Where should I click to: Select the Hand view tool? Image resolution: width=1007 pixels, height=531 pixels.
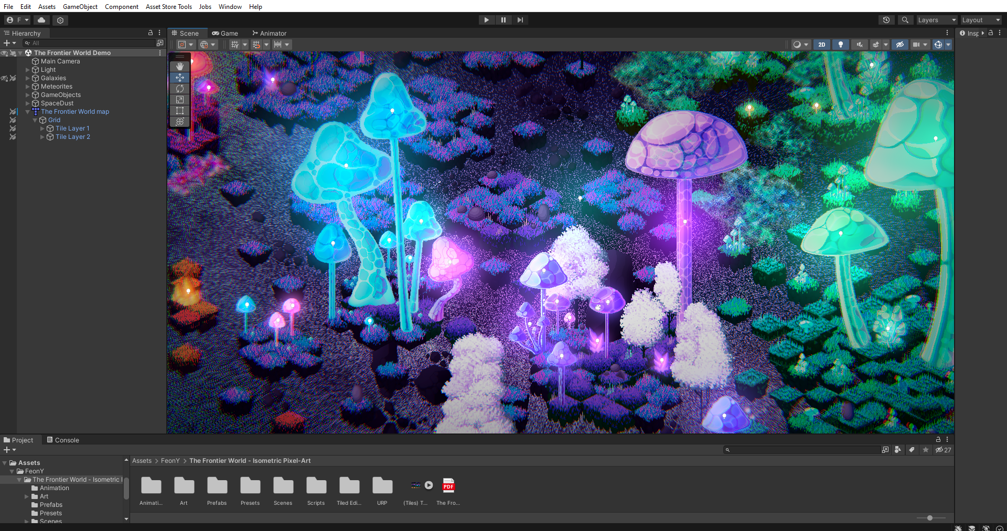click(180, 67)
